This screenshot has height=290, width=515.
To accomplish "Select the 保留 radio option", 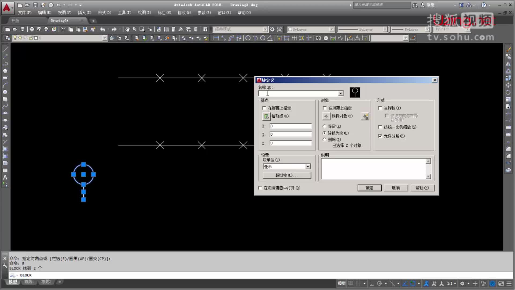I will pos(324,126).
